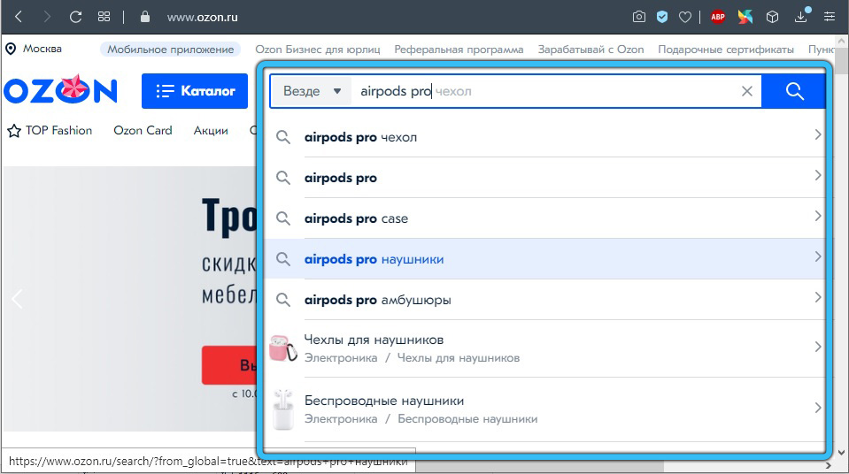Click the blue search magnifier button
Viewport: 849px width, 474px height.
click(x=794, y=91)
